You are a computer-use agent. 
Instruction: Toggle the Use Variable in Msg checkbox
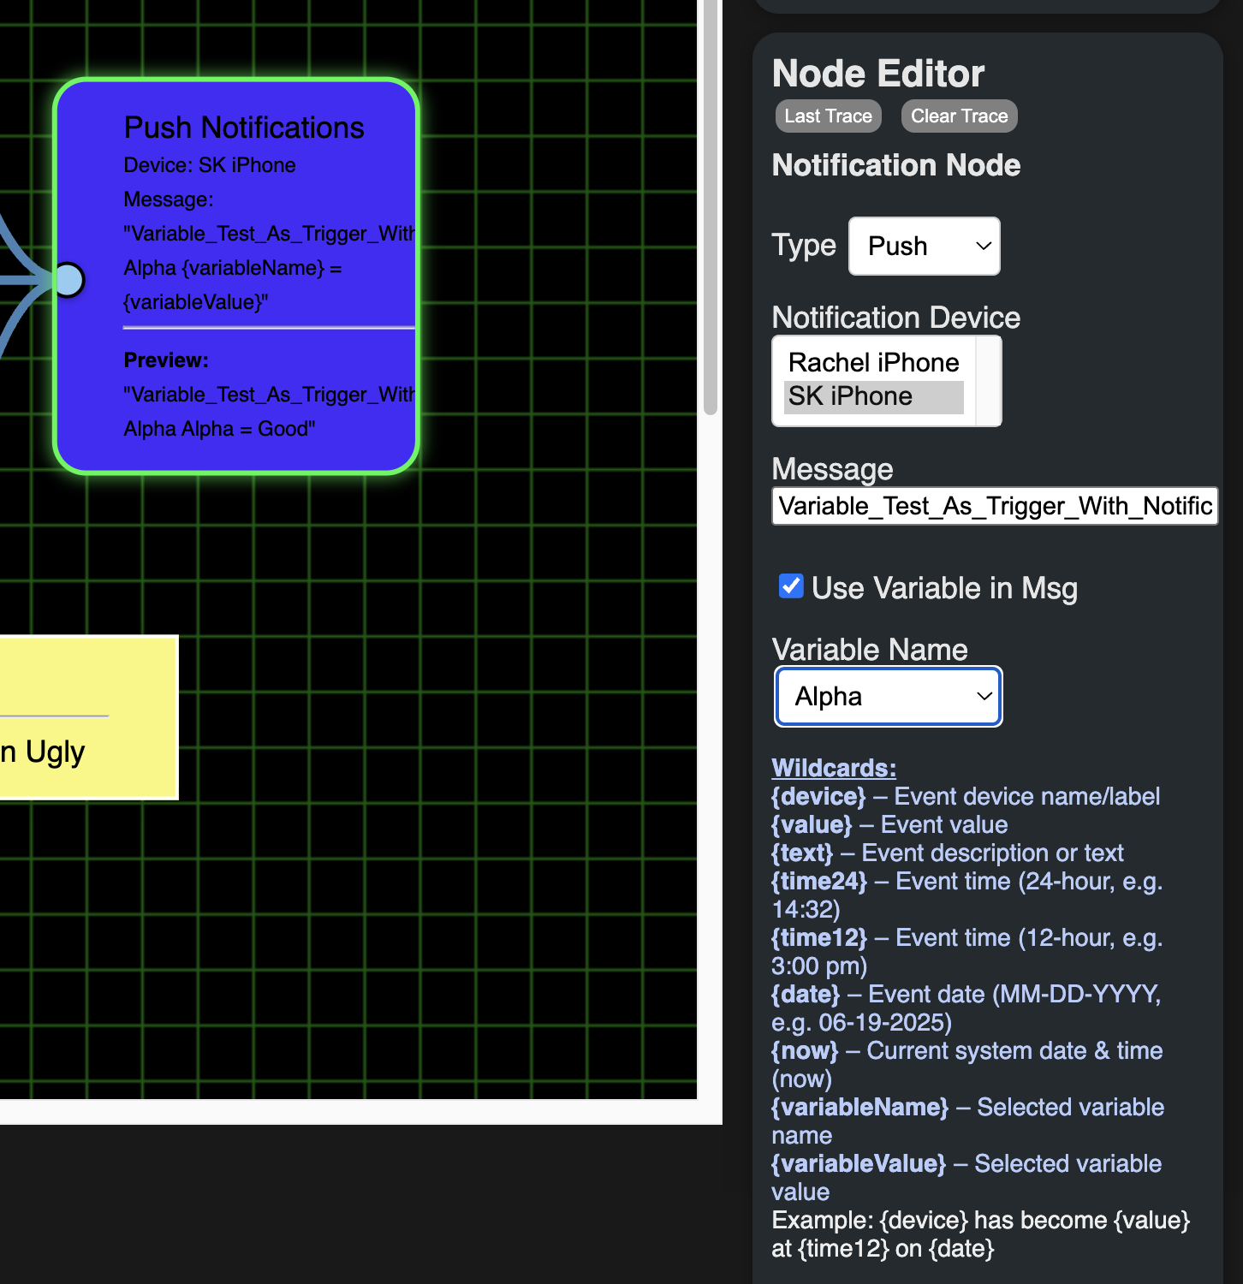click(x=791, y=586)
